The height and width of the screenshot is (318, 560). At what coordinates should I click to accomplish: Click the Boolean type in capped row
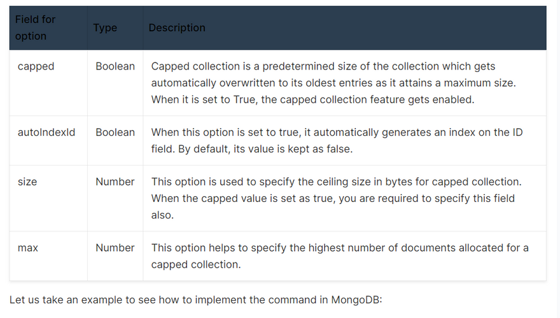pyautogui.click(x=115, y=66)
